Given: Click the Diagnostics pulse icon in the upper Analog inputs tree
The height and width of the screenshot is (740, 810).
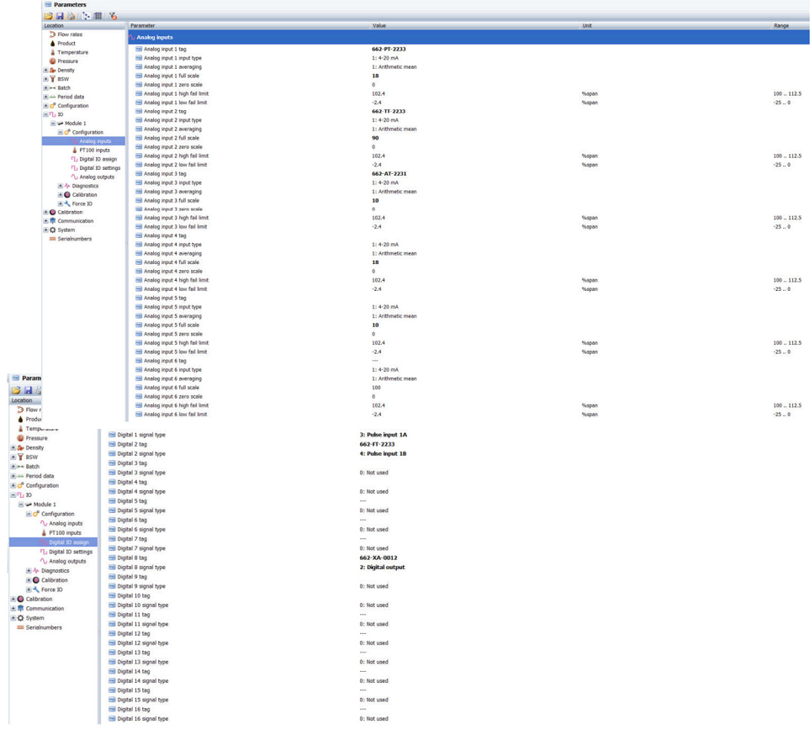Looking at the screenshot, I should 66,186.
